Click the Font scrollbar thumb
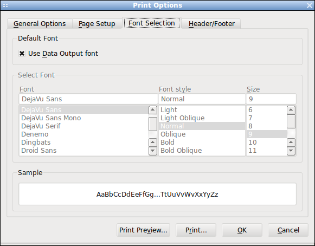This screenshot has height=246, width=315. pyautogui.click(x=153, y=124)
